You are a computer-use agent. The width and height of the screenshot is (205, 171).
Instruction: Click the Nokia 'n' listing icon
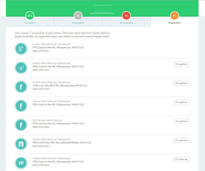click(21, 144)
